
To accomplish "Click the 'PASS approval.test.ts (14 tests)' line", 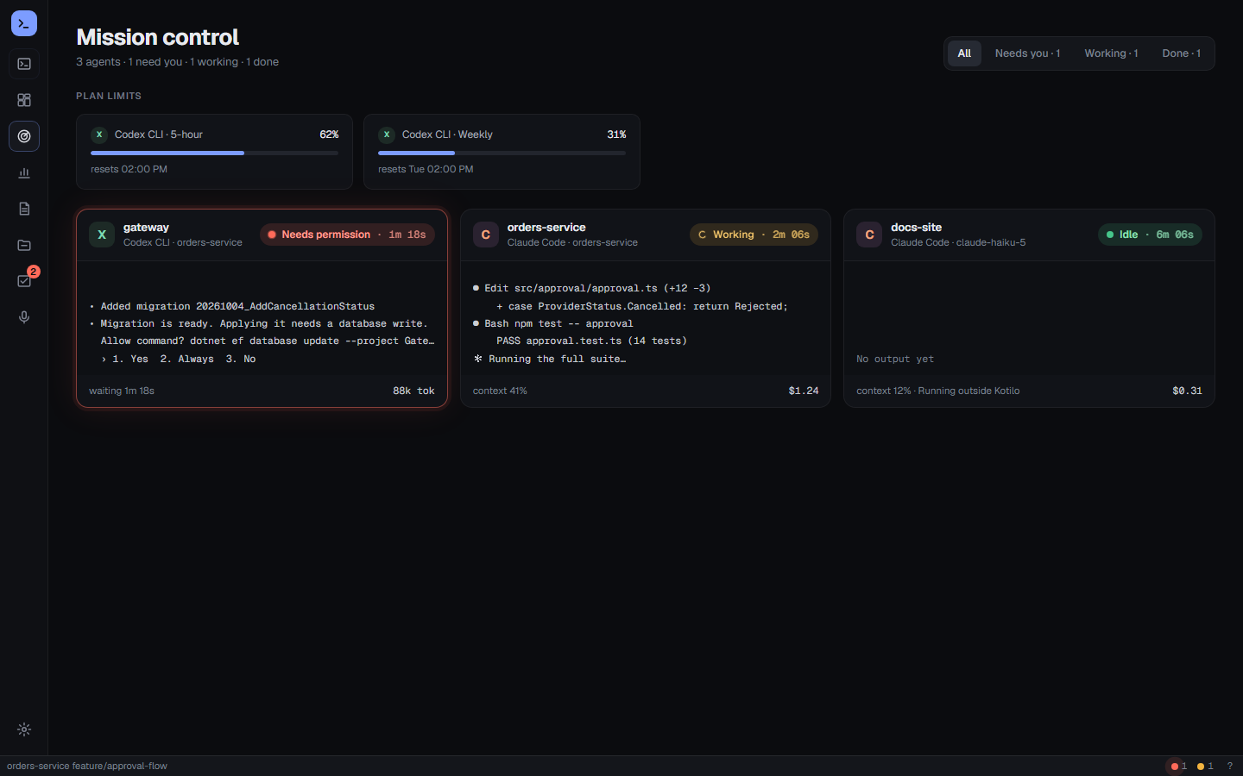I will (x=591, y=341).
